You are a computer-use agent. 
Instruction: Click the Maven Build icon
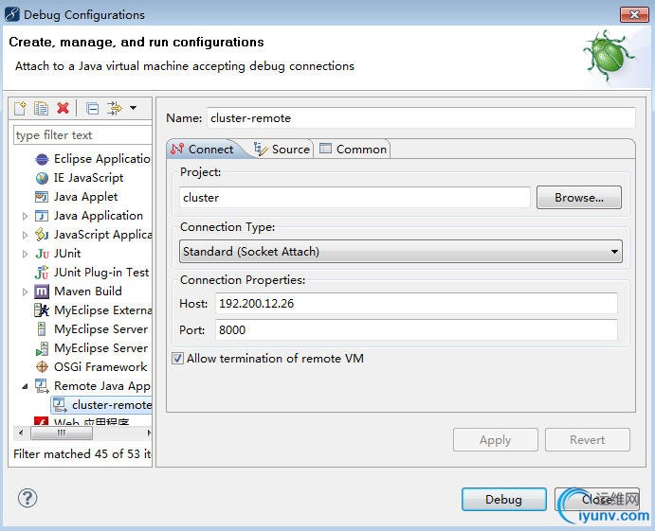point(42,292)
